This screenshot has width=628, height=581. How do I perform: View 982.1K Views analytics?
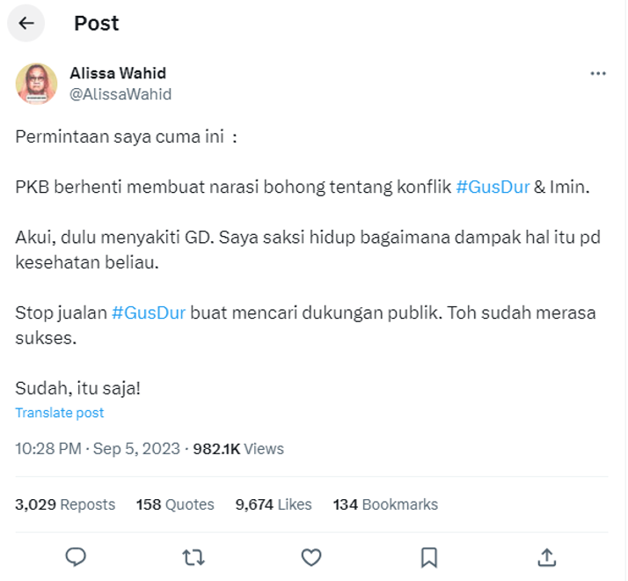point(238,449)
